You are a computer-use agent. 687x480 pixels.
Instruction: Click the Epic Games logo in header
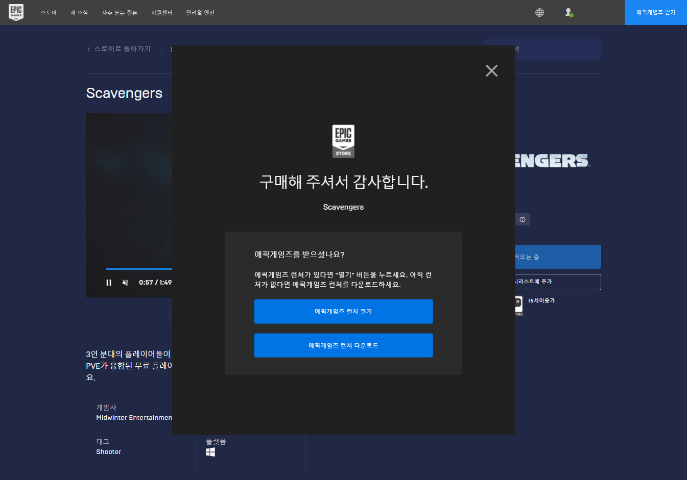[x=16, y=12]
